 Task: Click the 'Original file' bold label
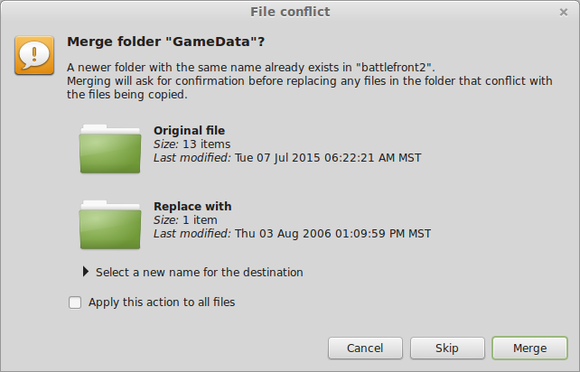[x=189, y=131]
